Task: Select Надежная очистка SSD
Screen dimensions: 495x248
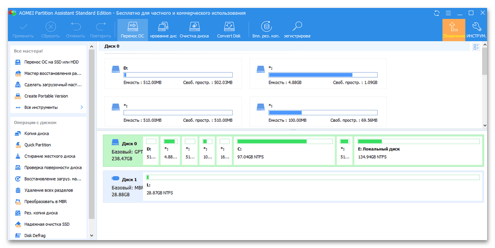Action: (x=42, y=224)
